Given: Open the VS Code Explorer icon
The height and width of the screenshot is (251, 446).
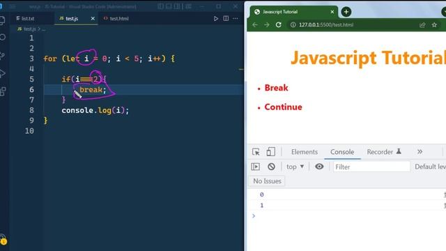Looking at the screenshot, I should 2,20.
